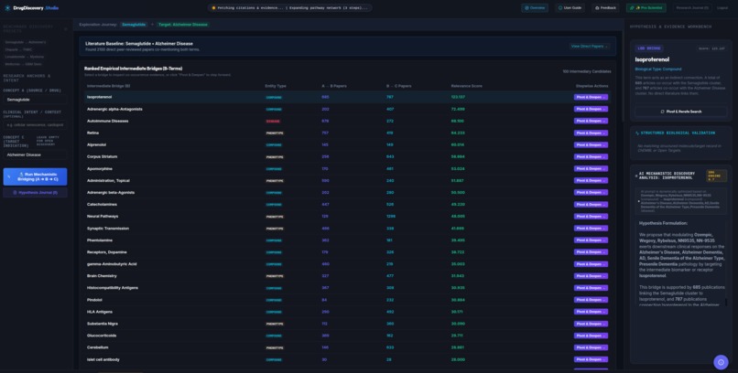Click the SRG Engine badge
The image size is (738, 373).
[716, 176]
